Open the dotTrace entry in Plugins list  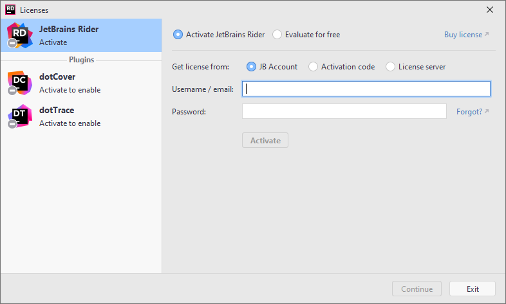81,116
